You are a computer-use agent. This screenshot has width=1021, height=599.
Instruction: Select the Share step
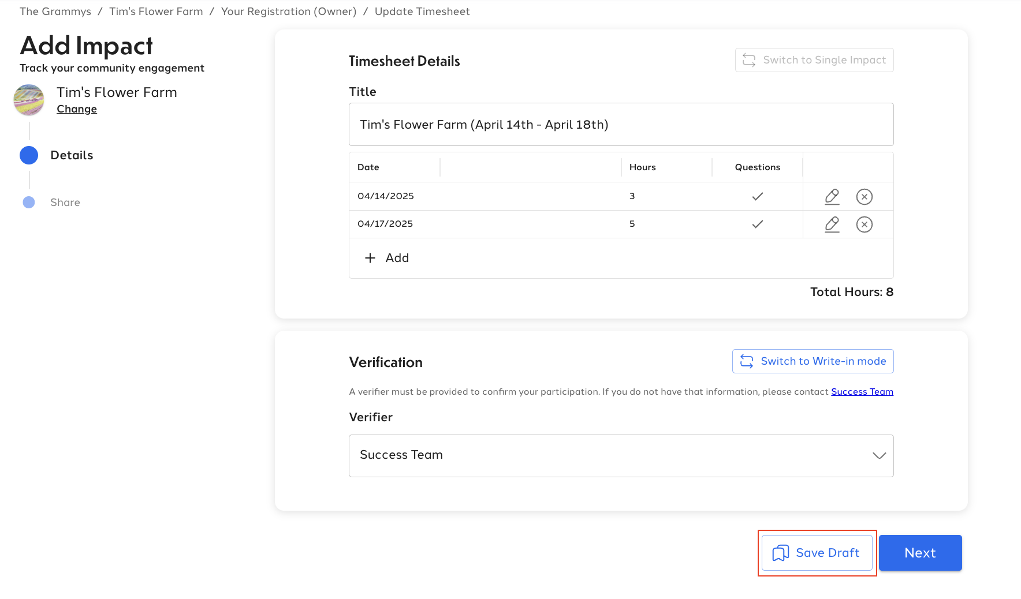pos(65,203)
